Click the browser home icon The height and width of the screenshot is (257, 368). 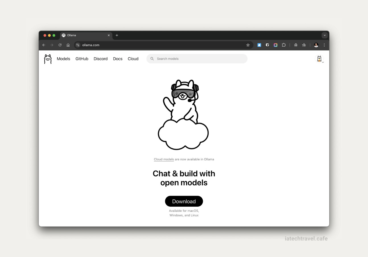click(x=68, y=45)
